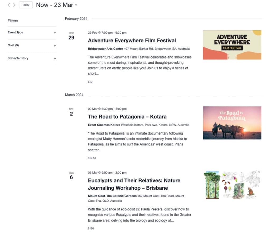Click the 29 Feb 7:00 pm event time

pyautogui.click(x=107, y=33)
